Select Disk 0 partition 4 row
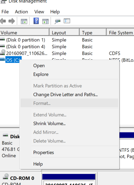Screen dimensions: 134x185 pyautogui.click(x=67, y=47)
